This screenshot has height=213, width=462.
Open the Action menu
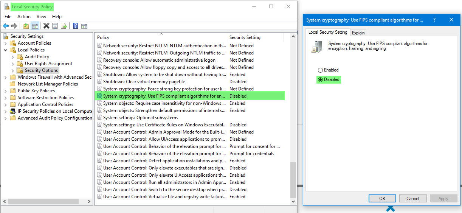click(x=24, y=17)
